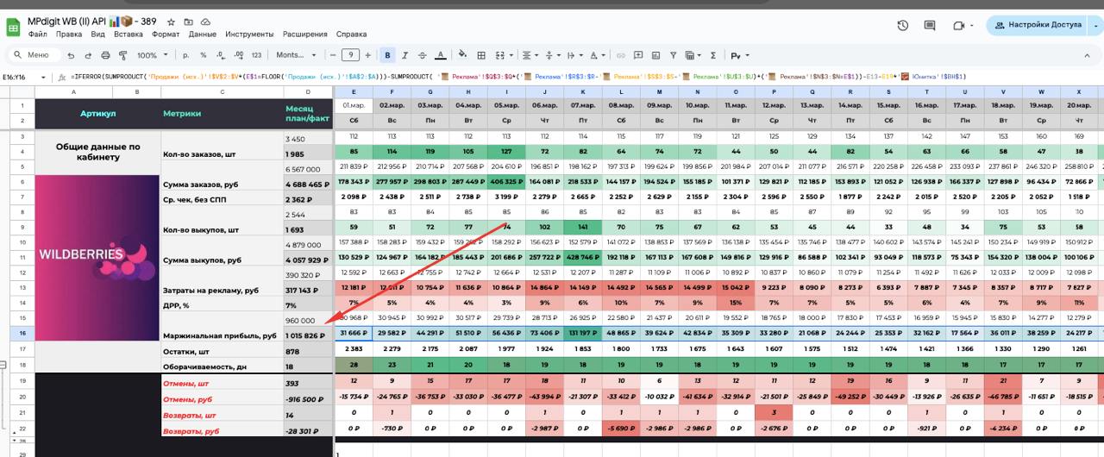This screenshot has width=1104, height=457.
Task: Merge the selected cells
Action: coord(498,55)
